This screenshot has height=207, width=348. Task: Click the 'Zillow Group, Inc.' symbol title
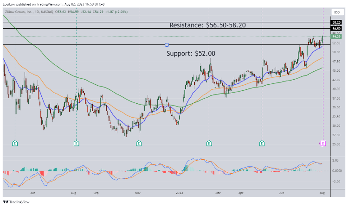tap(18, 12)
